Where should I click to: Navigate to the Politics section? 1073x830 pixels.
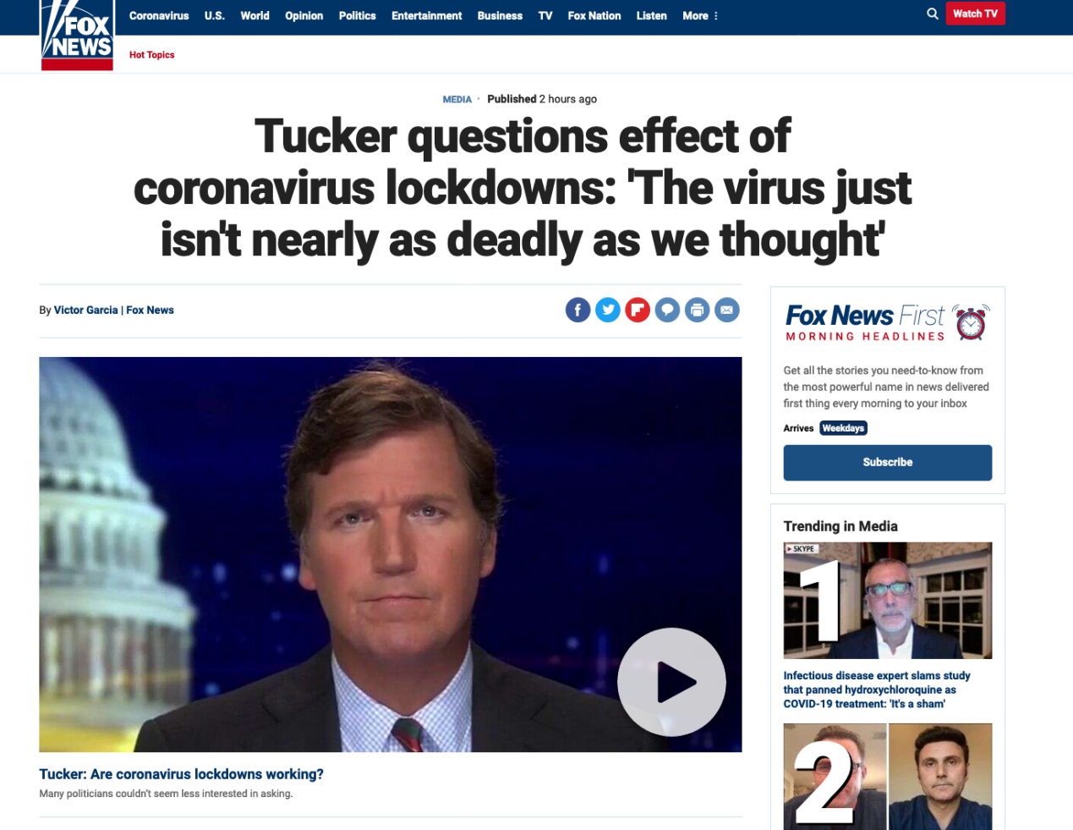pyautogui.click(x=357, y=16)
